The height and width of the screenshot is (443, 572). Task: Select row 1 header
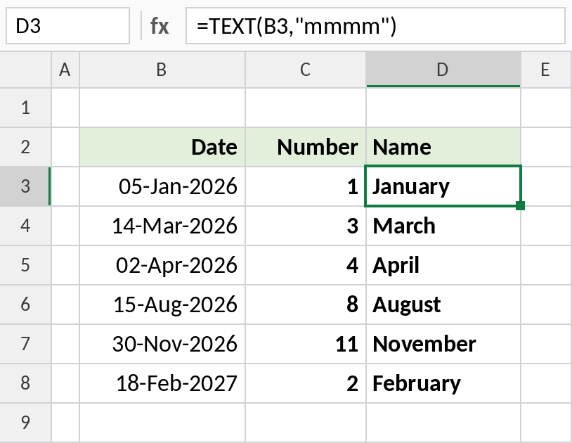pos(25,108)
